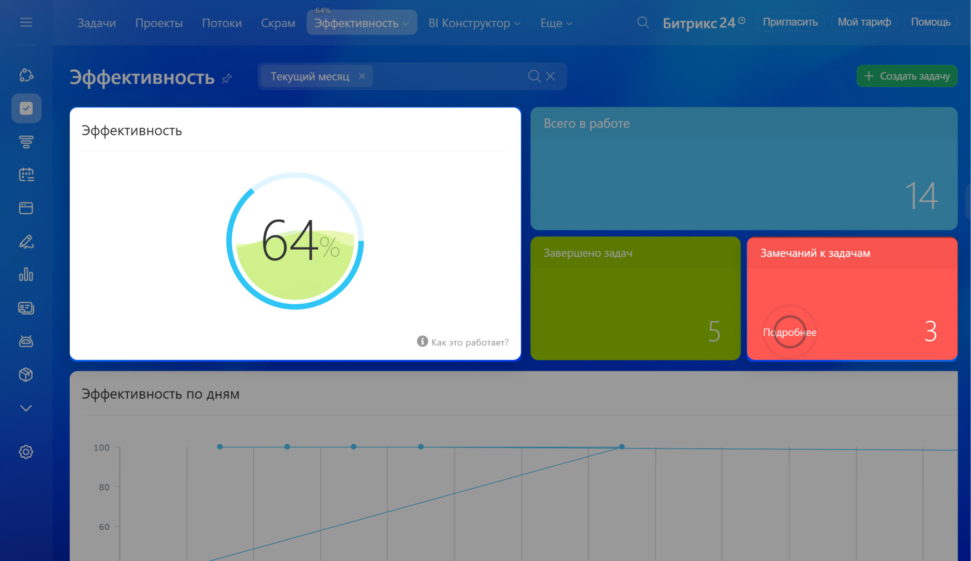Open the browser window sidebar icon
Image resolution: width=971 pixels, height=561 pixels.
(x=26, y=208)
